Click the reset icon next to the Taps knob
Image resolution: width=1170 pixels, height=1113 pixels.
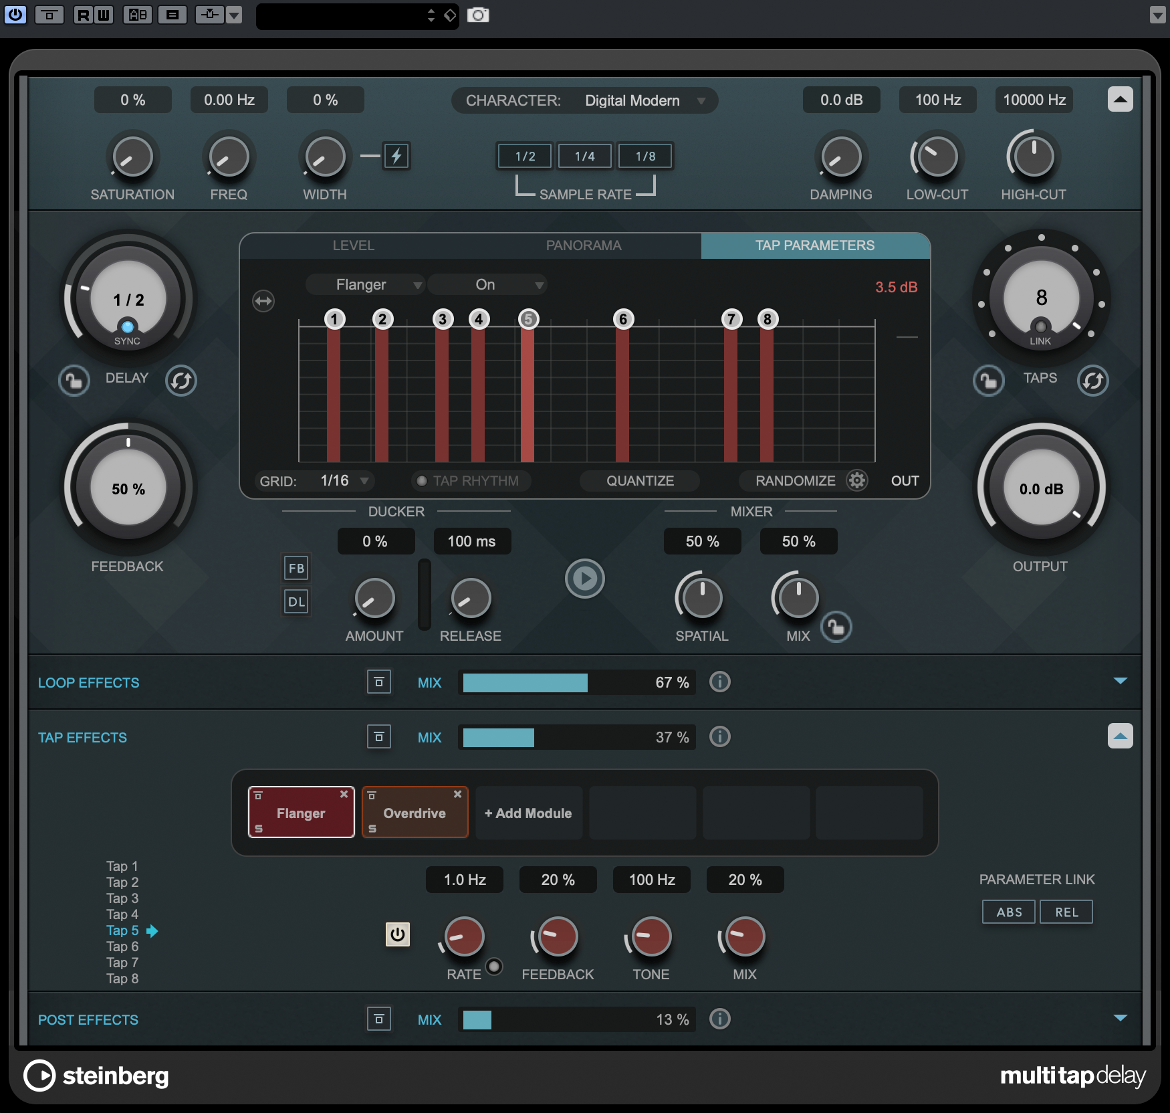pos(1092,380)
